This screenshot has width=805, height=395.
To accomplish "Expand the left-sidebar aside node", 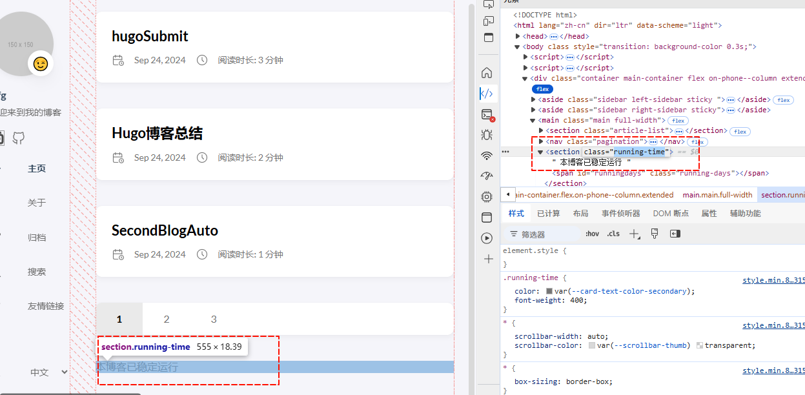I will (533, 99).
